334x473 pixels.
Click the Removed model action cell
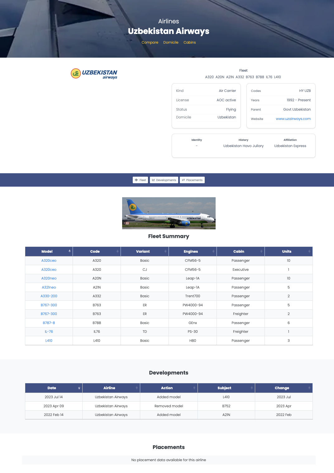click(x=169, y=406)
